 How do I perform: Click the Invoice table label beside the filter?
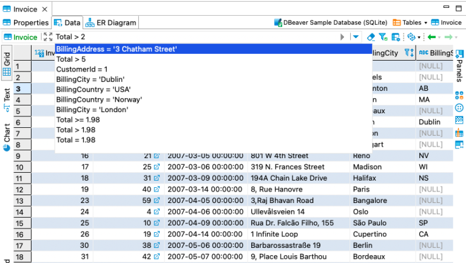(x=21, y=37)
